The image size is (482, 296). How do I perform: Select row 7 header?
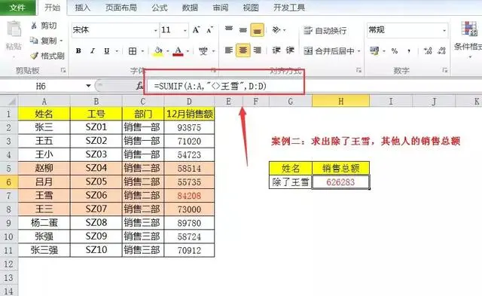click(x=8, y=196)
